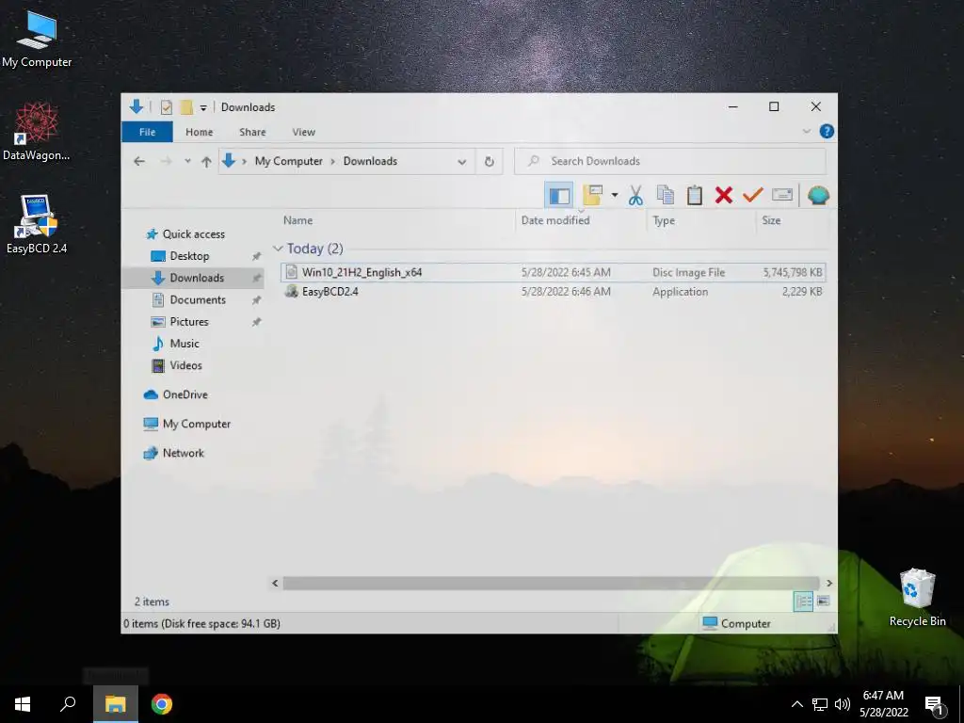964x723 pixels.
Task: Select Desktop in navigation pane
Action: point(189,256)
